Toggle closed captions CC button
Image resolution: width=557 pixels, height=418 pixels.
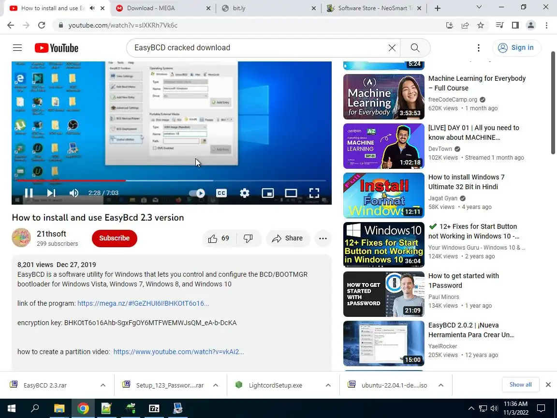(221, 193)
